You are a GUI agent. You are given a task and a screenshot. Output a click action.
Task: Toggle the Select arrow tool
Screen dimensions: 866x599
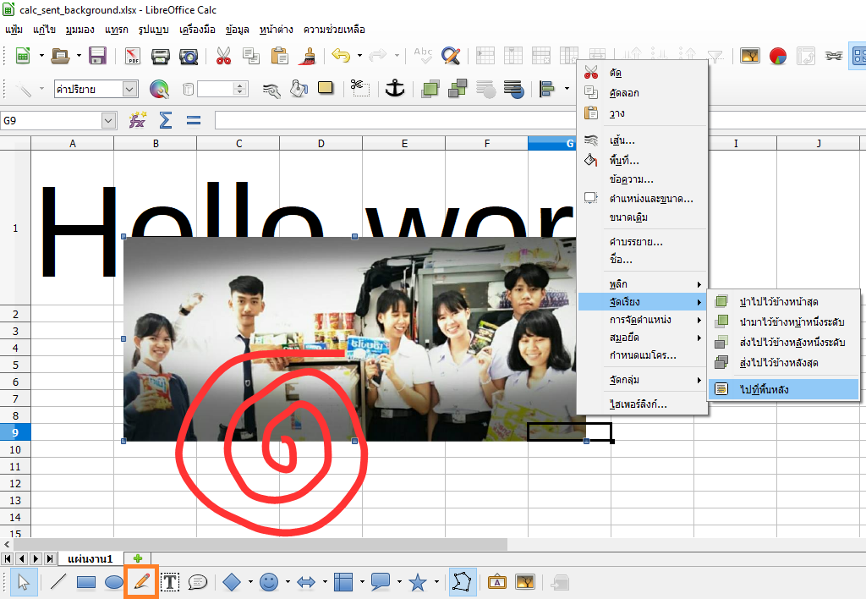tap(24, 582)
